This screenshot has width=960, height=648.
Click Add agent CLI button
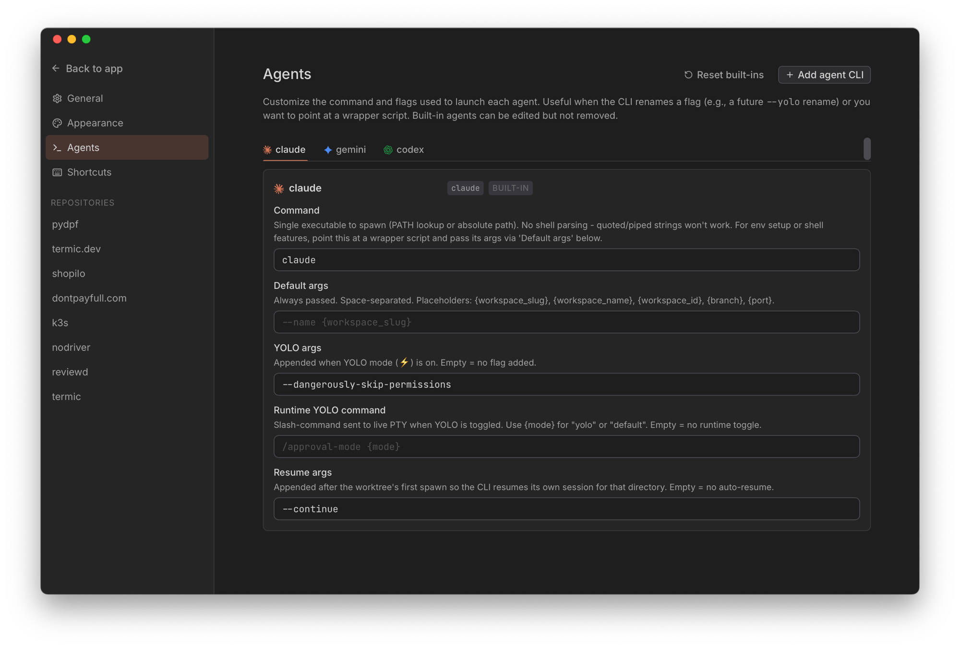(824, 75)
